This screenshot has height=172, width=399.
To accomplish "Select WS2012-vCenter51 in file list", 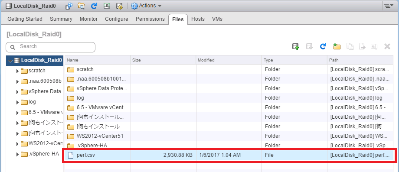I will point(229,136).
